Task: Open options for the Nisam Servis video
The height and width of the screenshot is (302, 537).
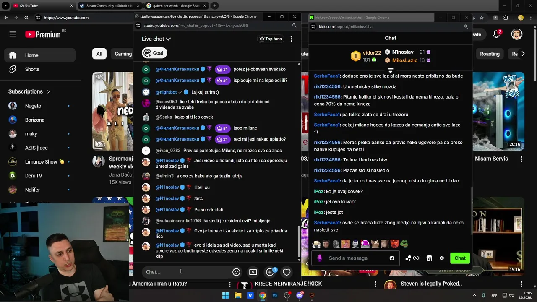Action: click(521, 159)
